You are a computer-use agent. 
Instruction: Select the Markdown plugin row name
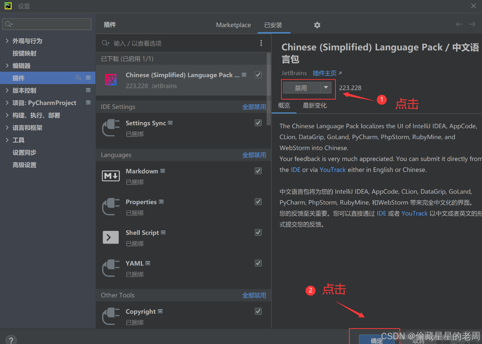pyautogui.click(x=142, y=171)
